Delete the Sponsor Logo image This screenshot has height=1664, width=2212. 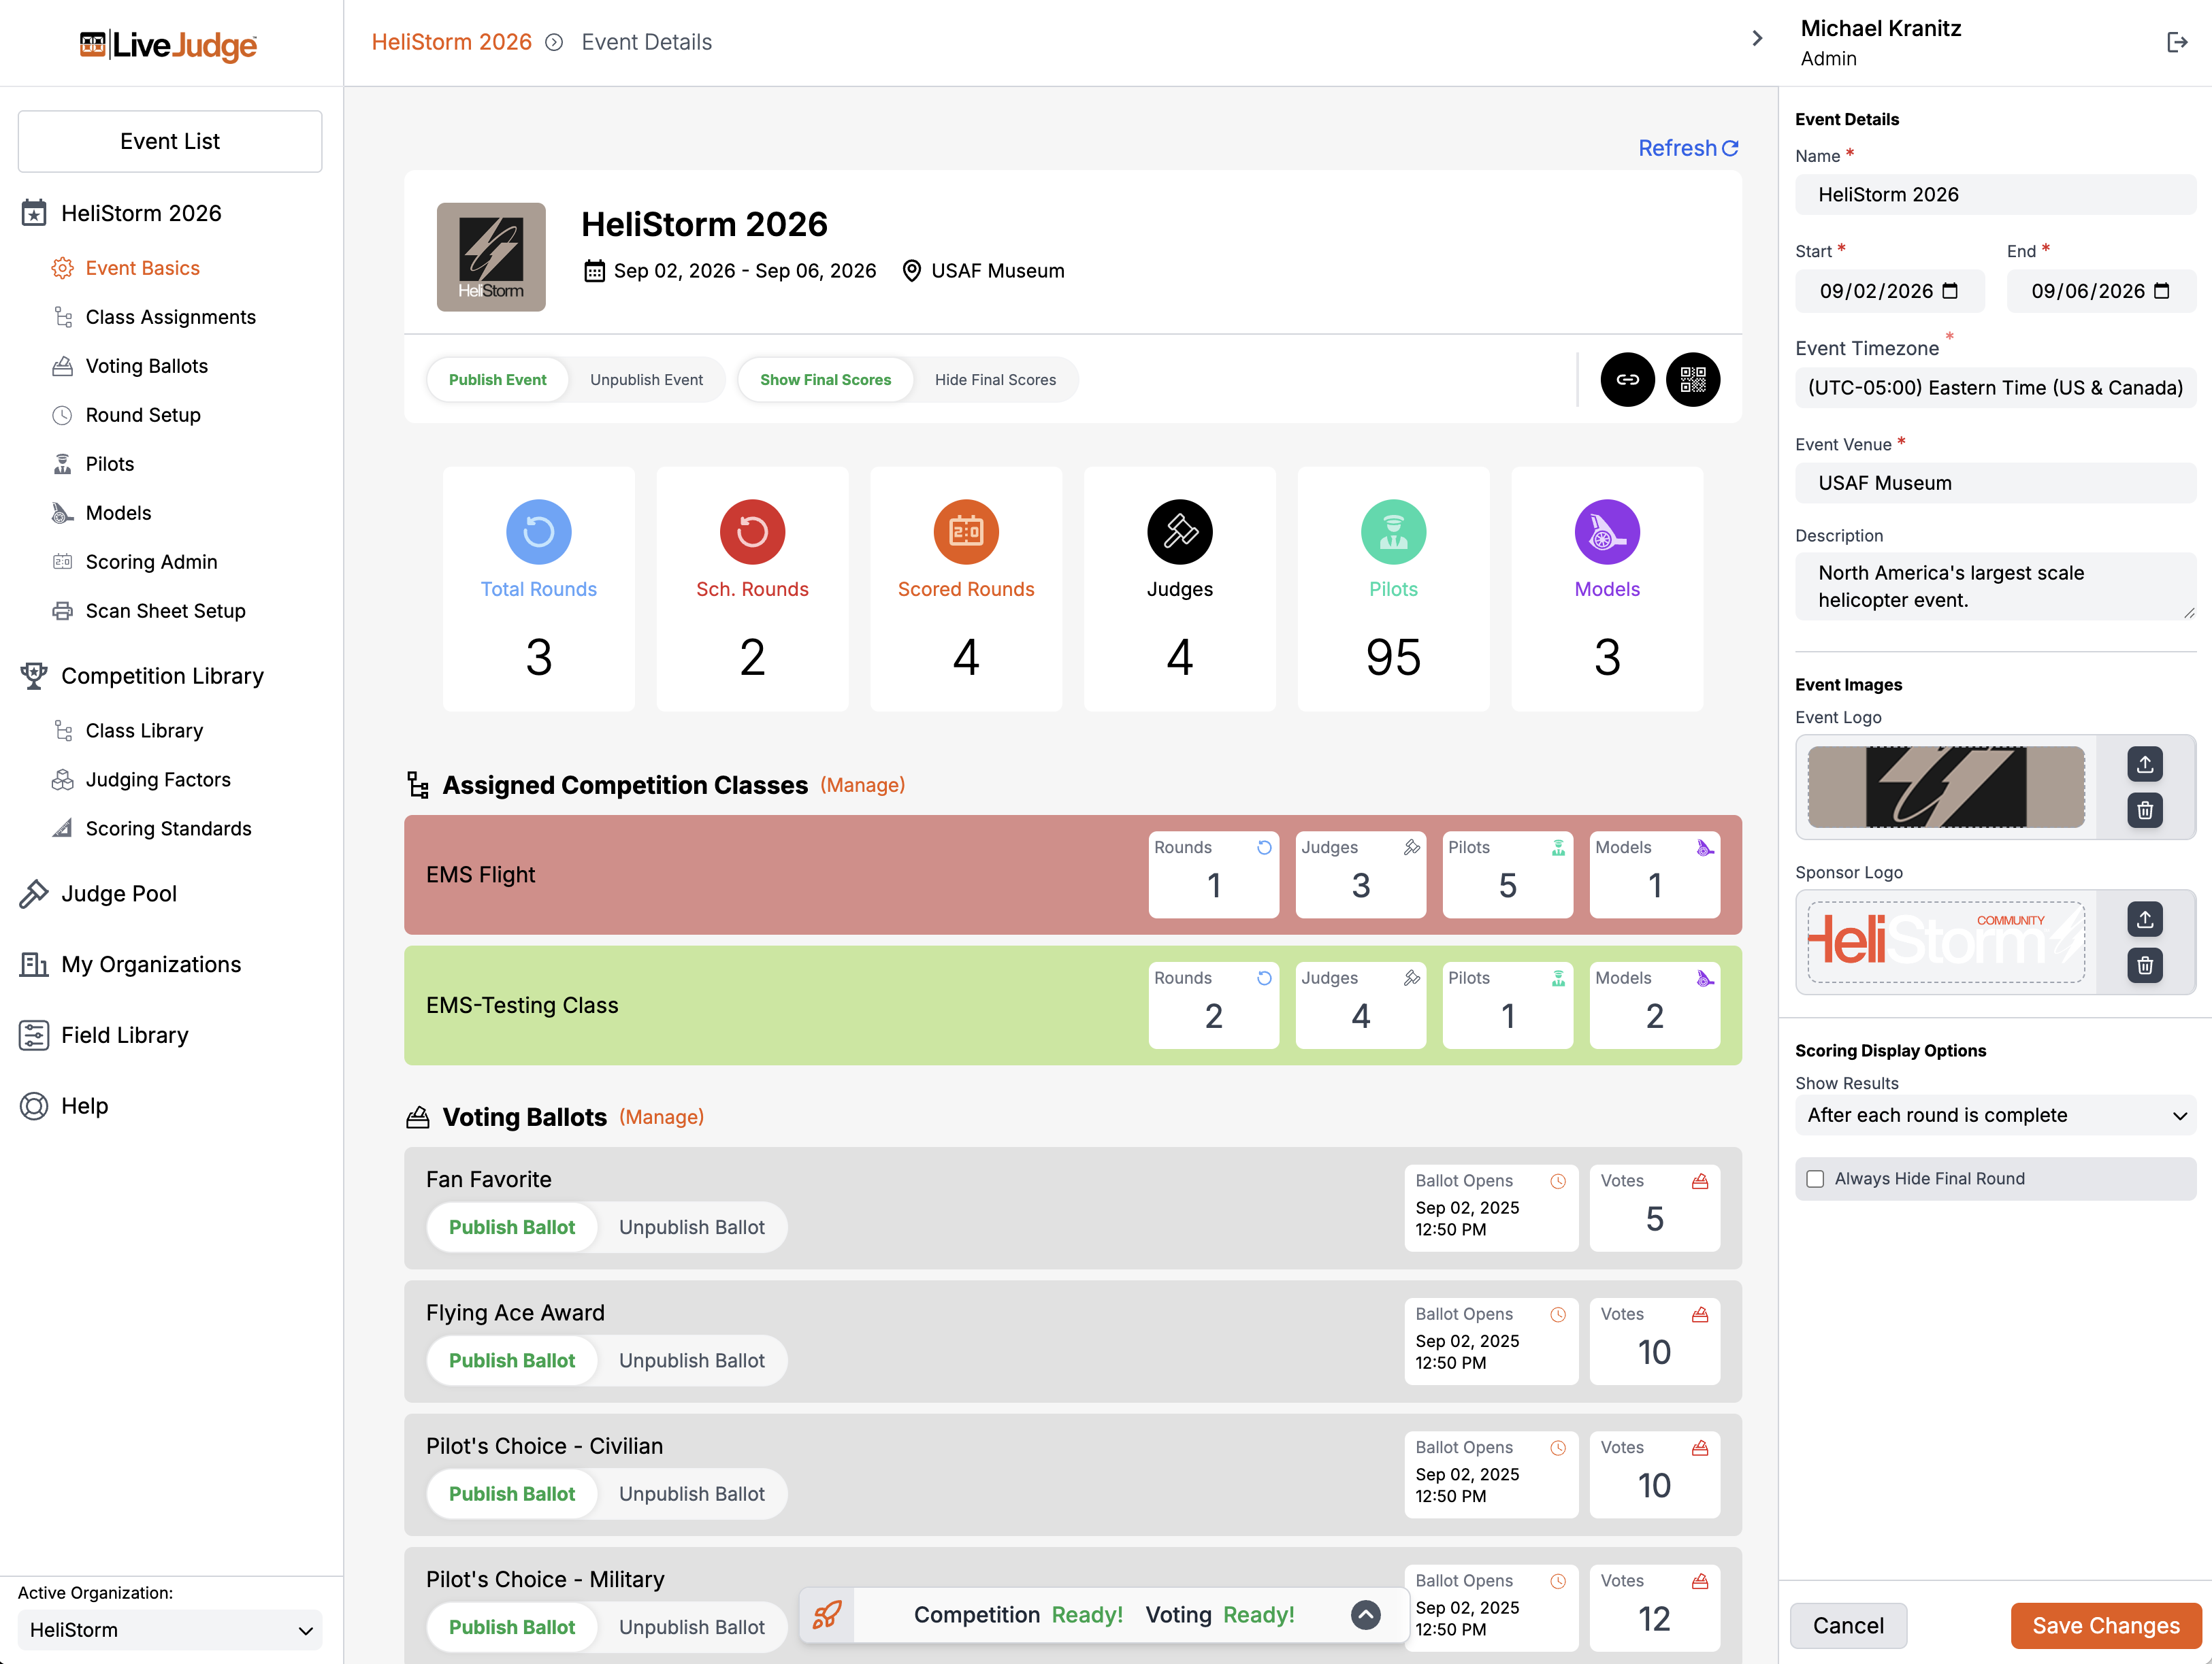[2144, 965]
